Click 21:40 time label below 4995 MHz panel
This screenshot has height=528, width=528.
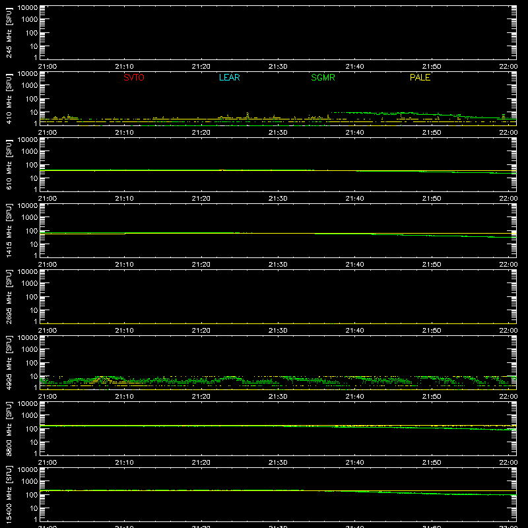(354, 397)
